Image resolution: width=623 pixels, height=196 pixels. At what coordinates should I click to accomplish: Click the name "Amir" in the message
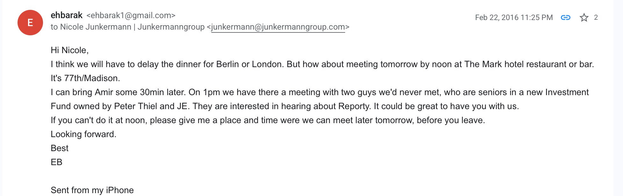click(x=104, y=92)
